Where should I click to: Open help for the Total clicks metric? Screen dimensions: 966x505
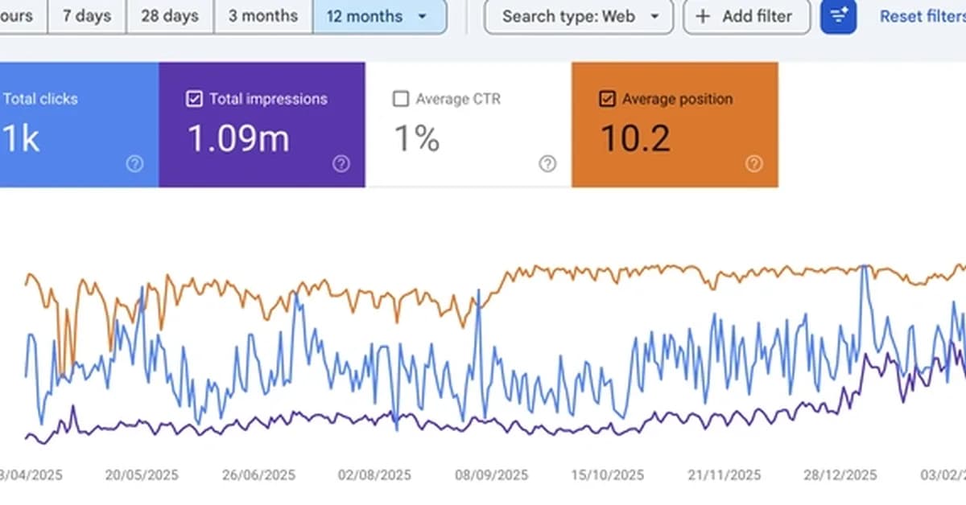[x=134, y=164]
